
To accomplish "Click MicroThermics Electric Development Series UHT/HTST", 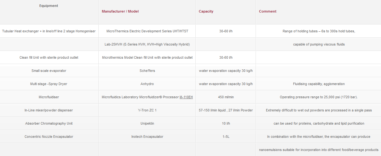I will (x=147, y=31).
